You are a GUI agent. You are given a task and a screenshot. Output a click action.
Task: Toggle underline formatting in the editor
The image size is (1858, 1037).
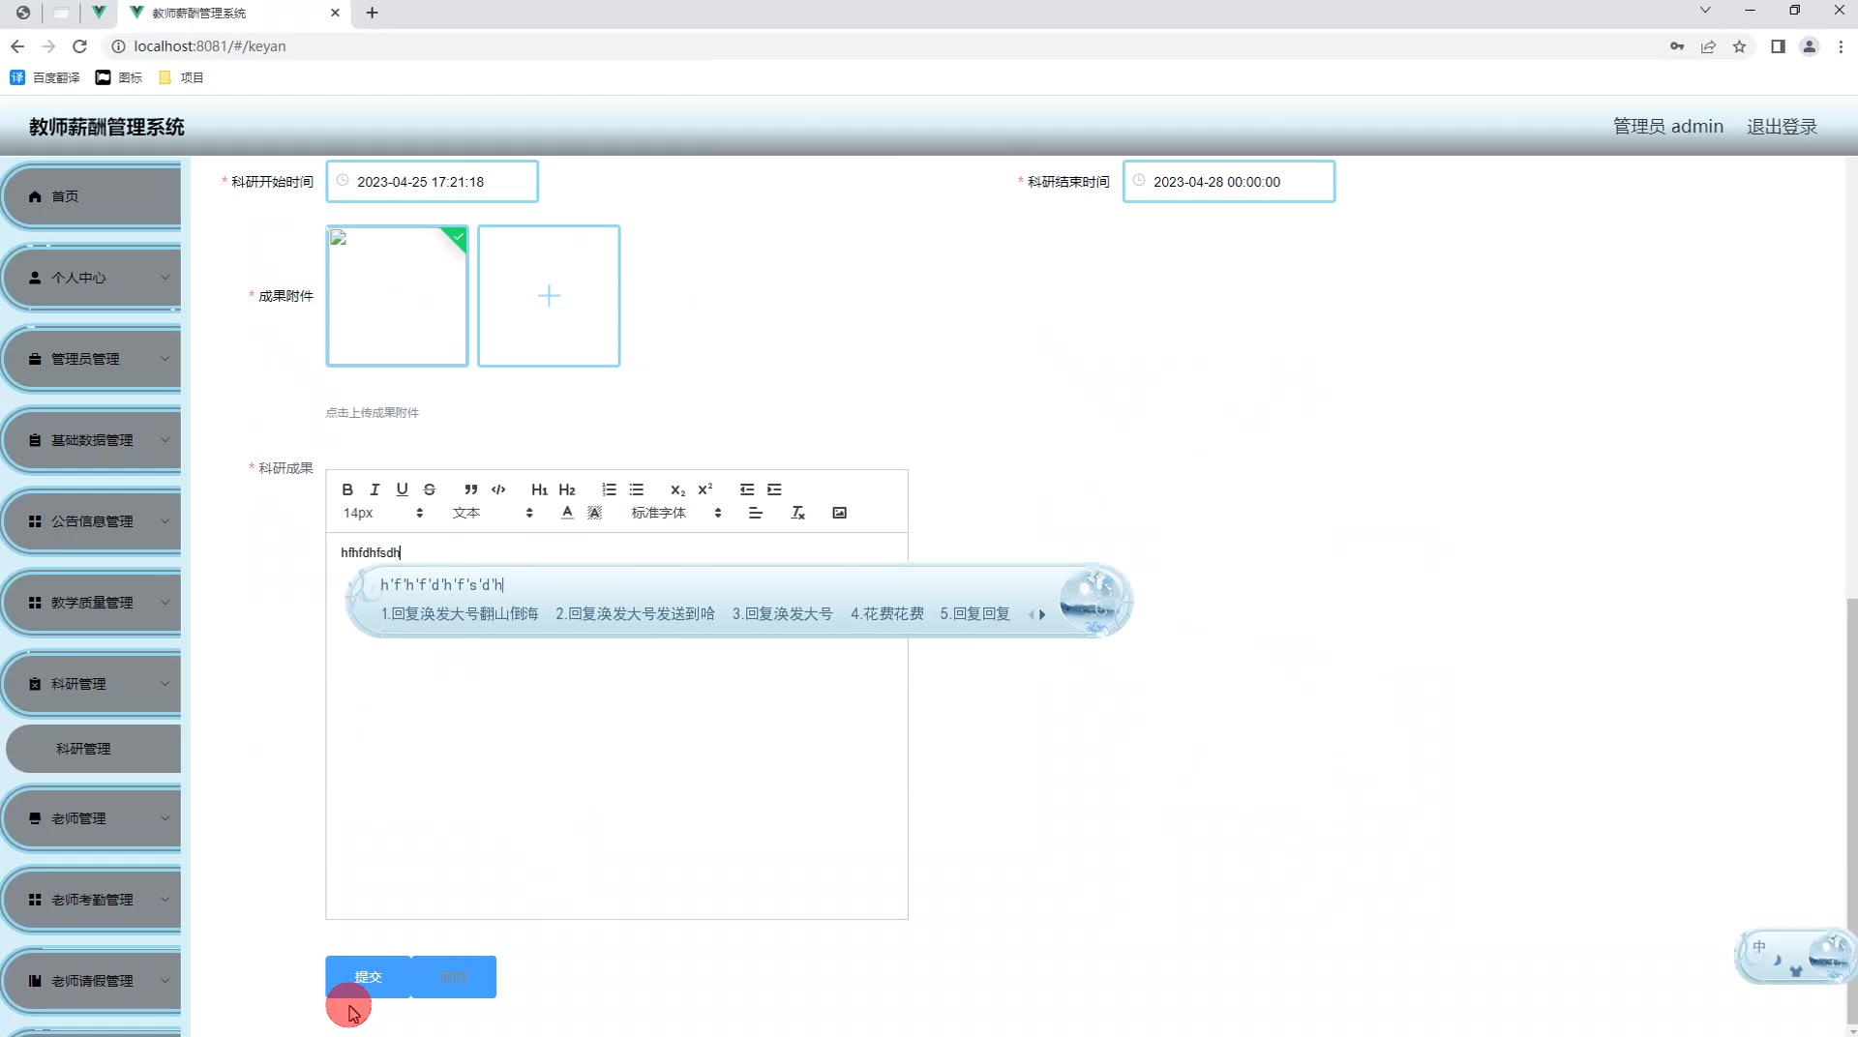pos(403,489)
